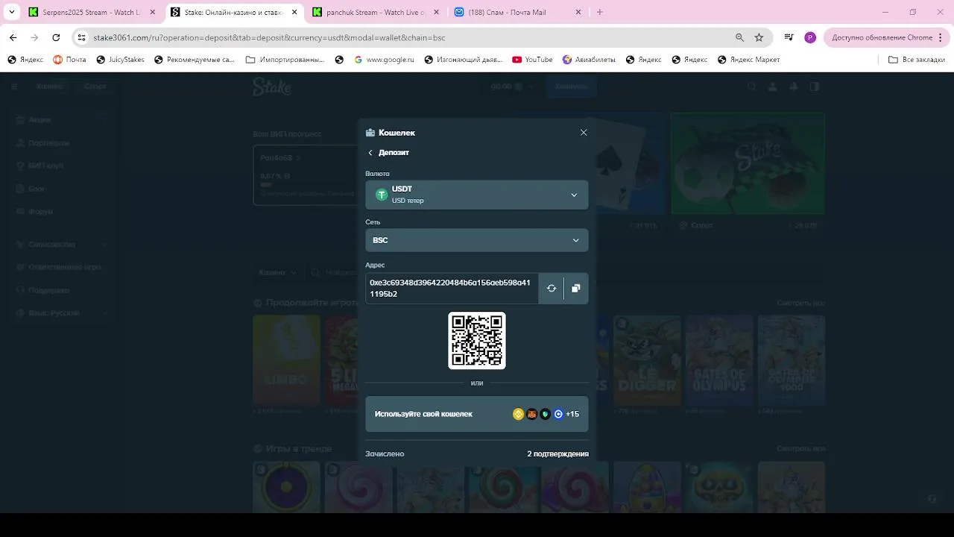Open the media controls icon
The image size is (954, 537).
coord(789,37)
